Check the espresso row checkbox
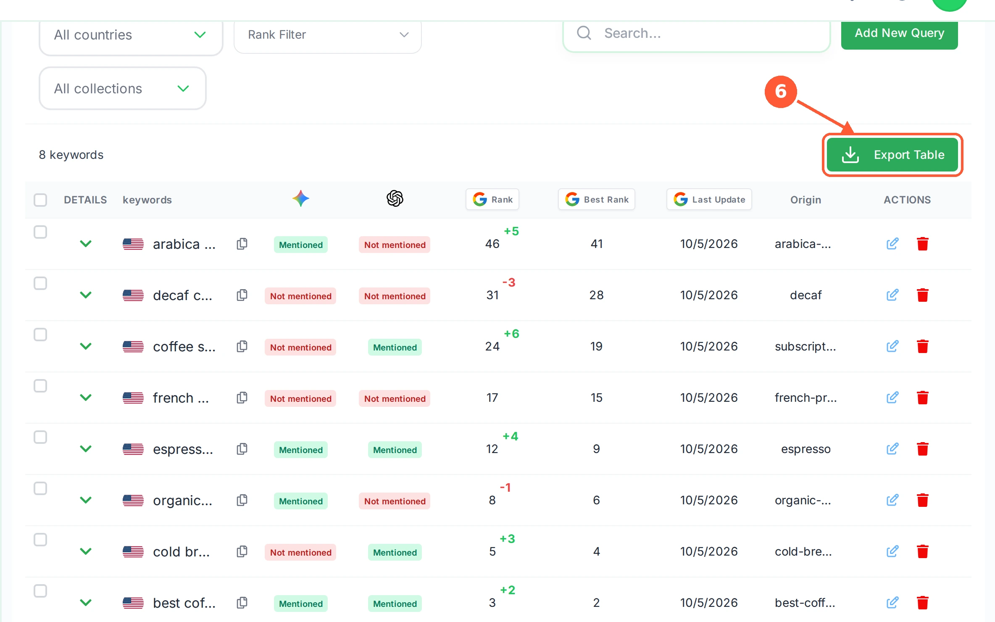The height and width of the screenshot is (622, 995). pyautogui.click(x=40, y=437)
